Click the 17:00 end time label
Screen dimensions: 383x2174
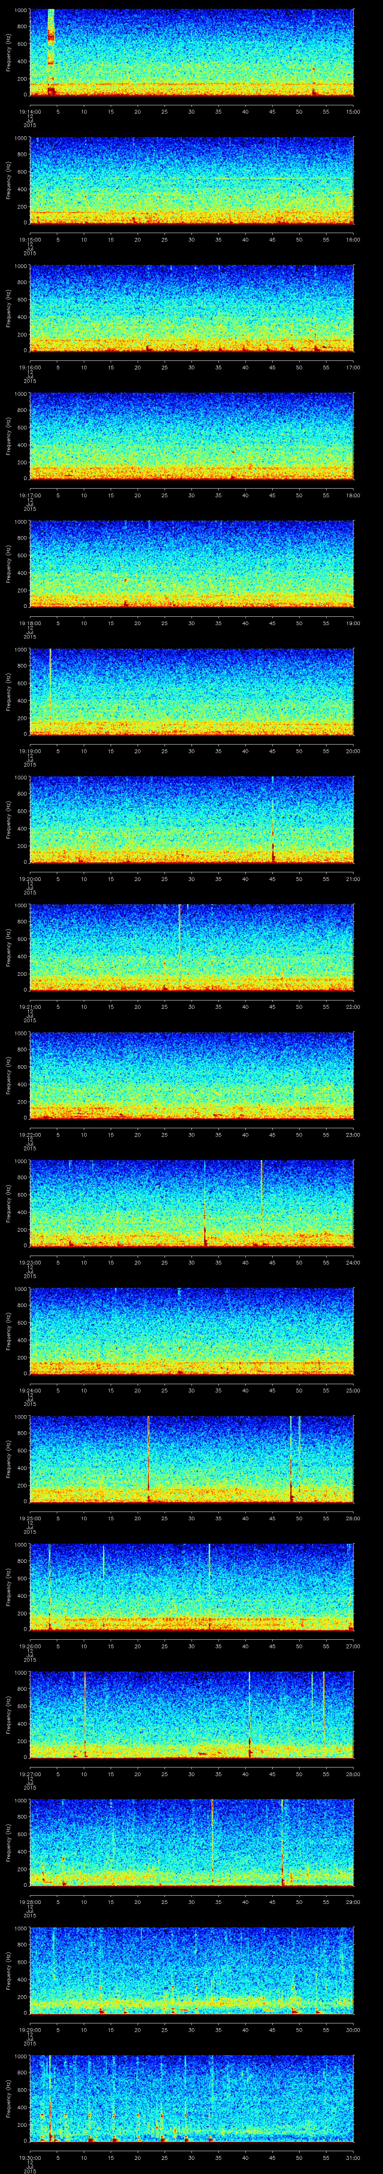(353, 367)
